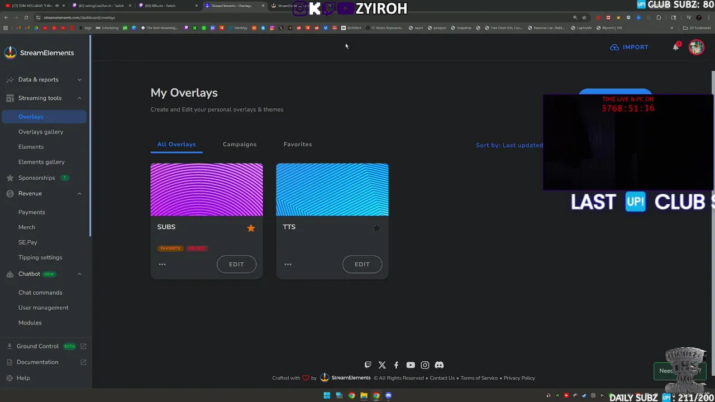Expand the Data & reports section
Viewport: 715px width, 402px height.
click(x=45, y=79)
